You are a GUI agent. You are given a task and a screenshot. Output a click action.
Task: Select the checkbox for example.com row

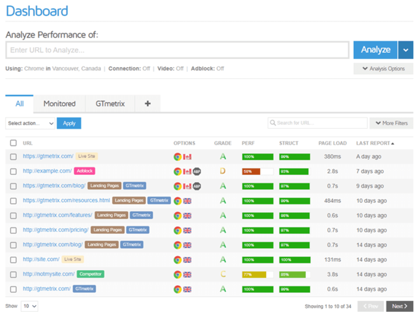tap(13, 171)
